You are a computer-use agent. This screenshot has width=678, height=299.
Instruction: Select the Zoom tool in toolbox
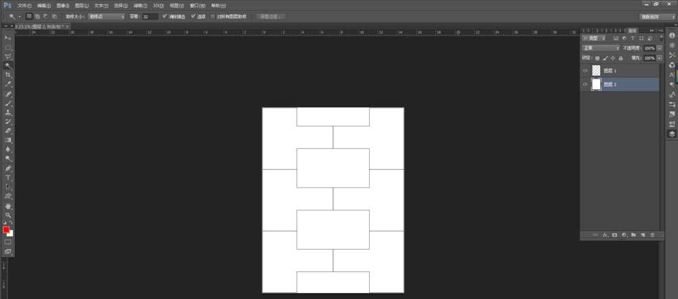click(8, 215)
